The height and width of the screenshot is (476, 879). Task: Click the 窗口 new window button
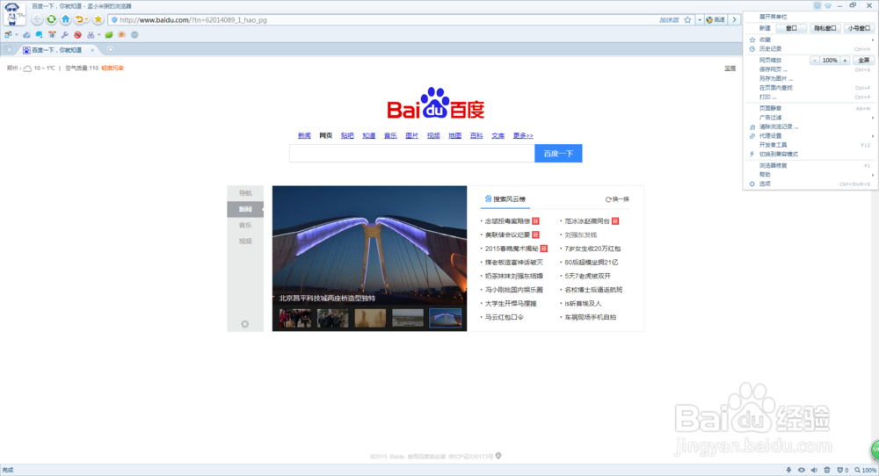791,28
